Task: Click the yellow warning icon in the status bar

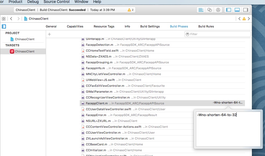Action: 130,10
